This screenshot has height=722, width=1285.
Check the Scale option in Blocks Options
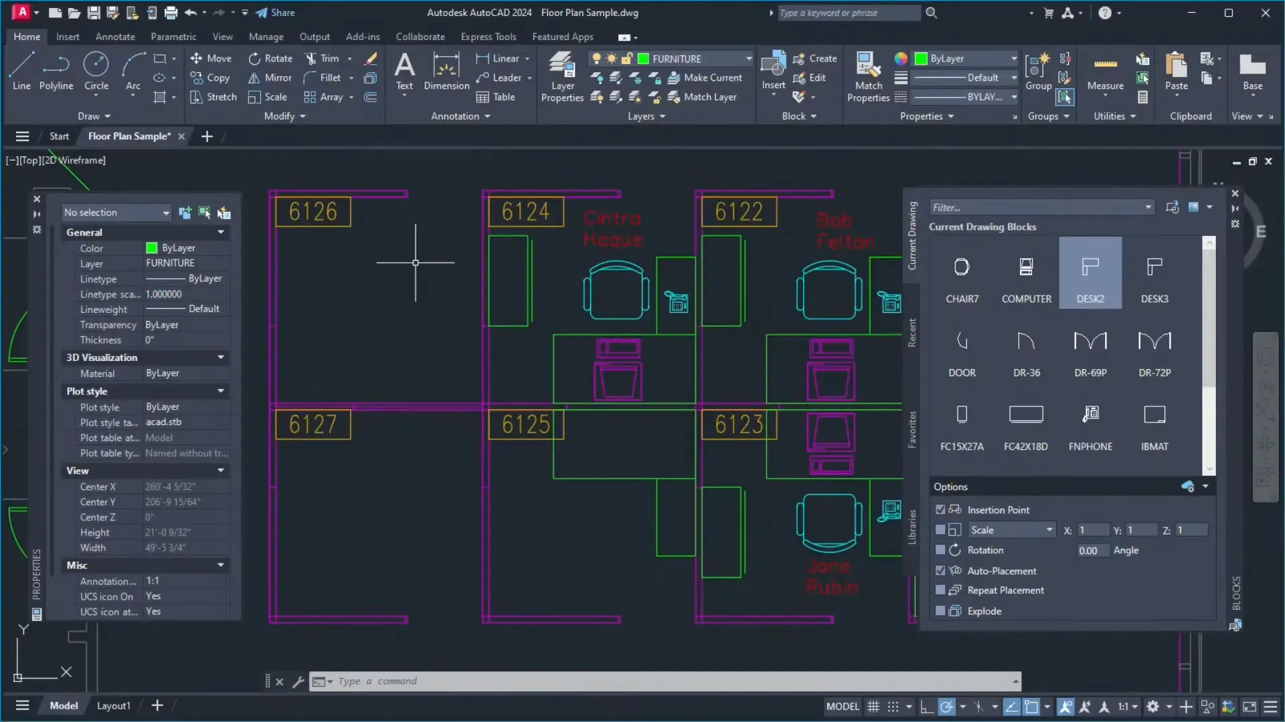(x=940, y=529)
